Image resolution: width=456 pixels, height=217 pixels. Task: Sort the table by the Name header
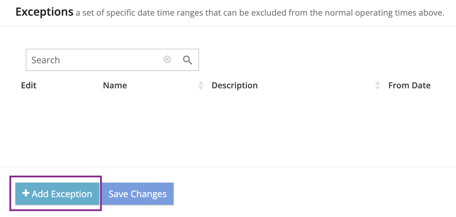point(115,86)
